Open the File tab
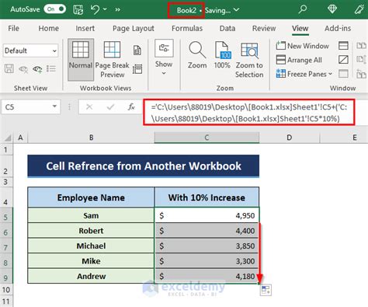 point(13,28)
